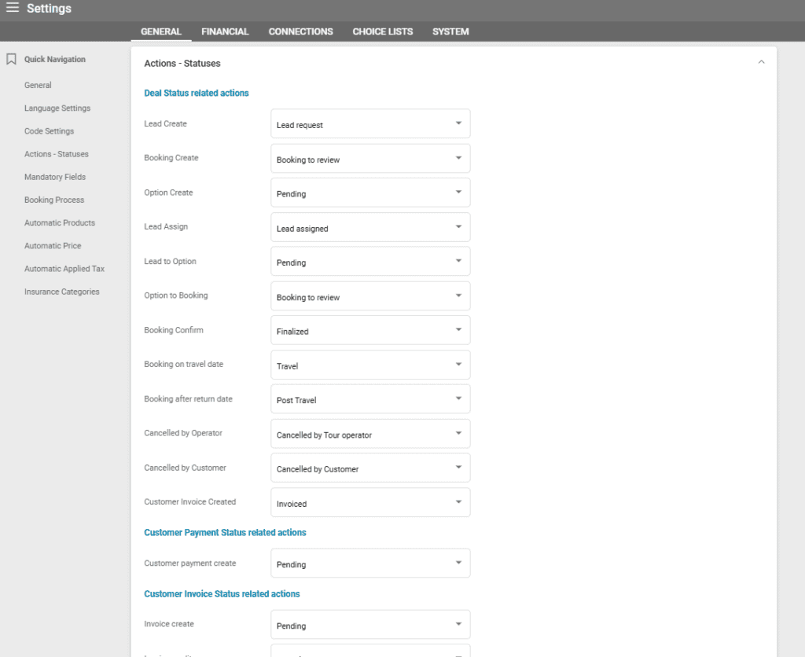Open the Connections tab
The width and height of the screenshot is (805, 657).
300,31
